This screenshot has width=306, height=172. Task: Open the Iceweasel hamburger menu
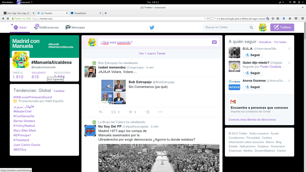point(303,19)
